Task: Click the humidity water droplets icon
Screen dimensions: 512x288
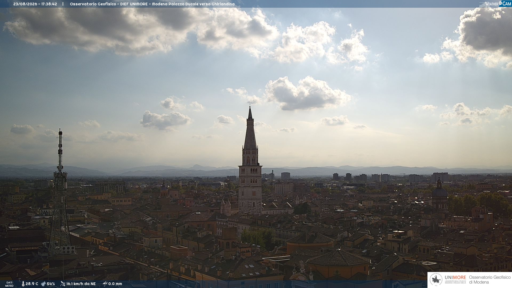Action: 43,284
